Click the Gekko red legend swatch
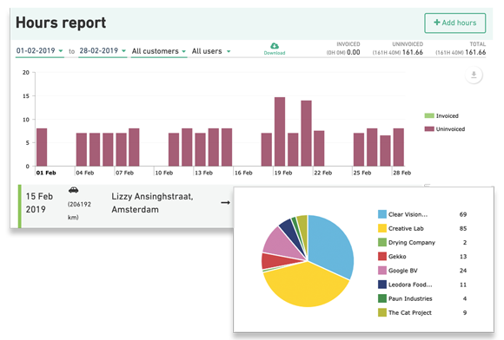Screen dimensions: 504x340 pos(382,256)
